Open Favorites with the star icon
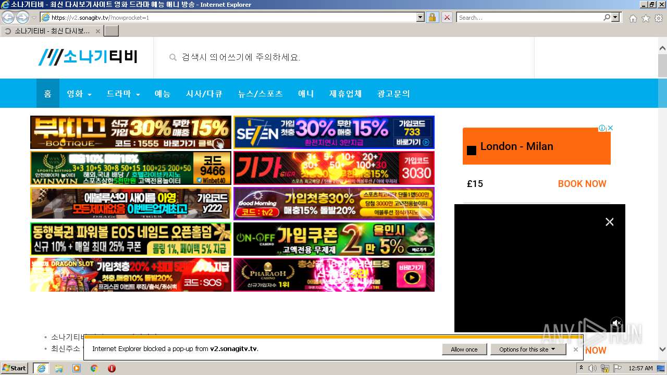667x375 pixels. click(646, 18)
